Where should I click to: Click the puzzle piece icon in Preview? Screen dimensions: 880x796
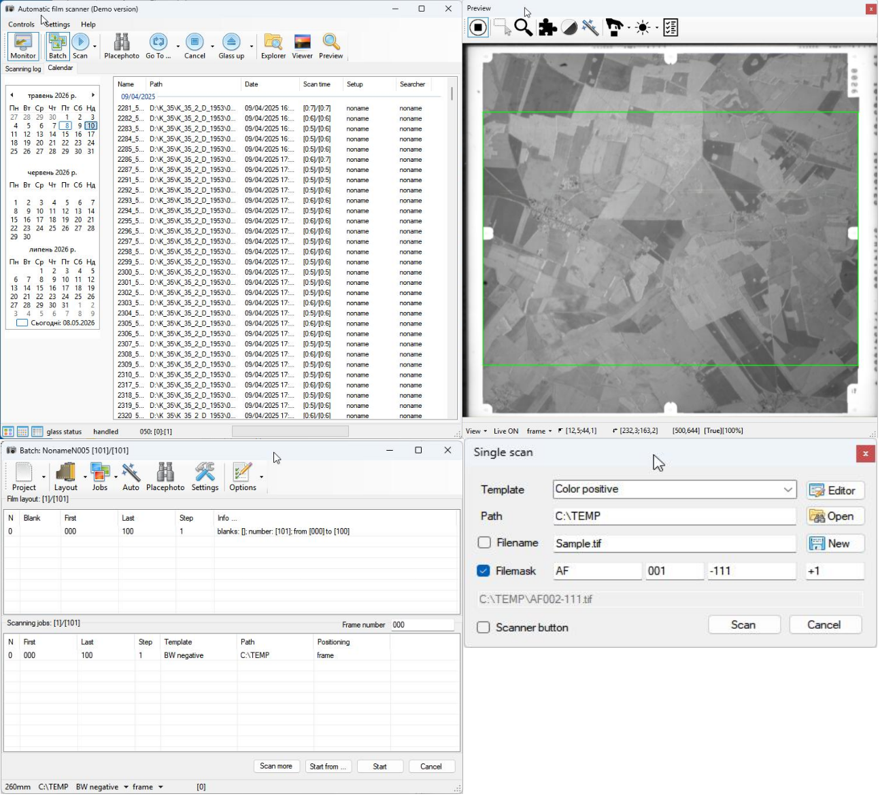coord(547,28)
